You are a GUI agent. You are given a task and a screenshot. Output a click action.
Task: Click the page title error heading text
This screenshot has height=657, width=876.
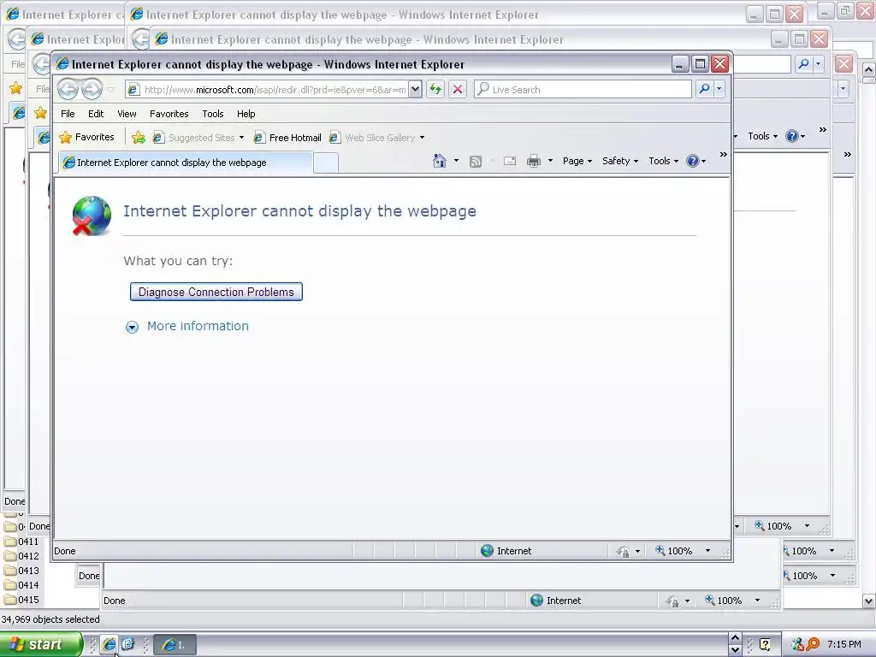click(x=300, y=211)
